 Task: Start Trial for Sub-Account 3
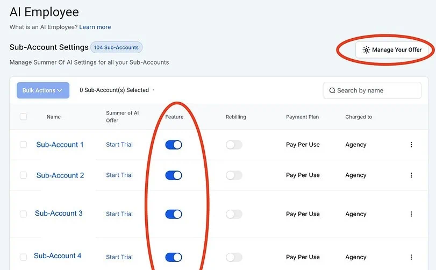coord(119,214)
